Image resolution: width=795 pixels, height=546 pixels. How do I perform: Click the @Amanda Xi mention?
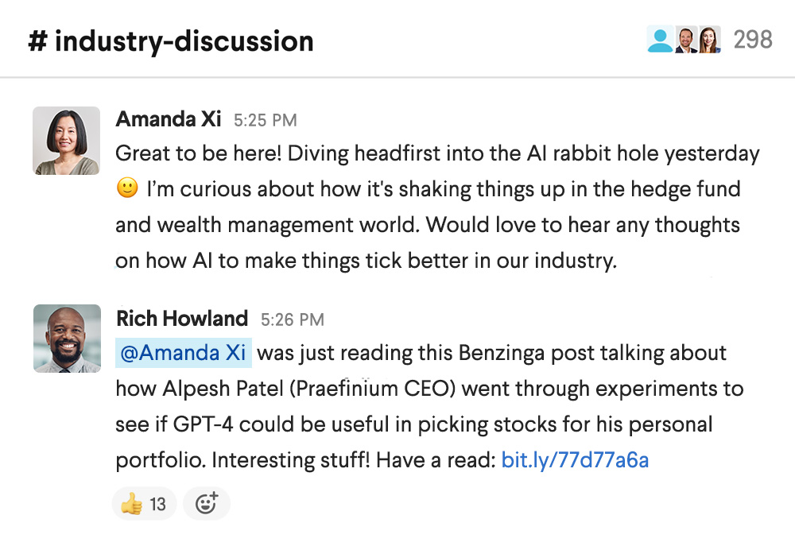coord(184,353)
